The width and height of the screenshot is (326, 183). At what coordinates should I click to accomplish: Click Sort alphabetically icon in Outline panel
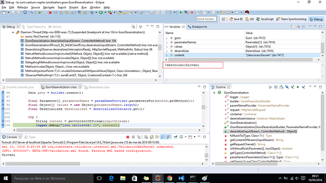(281, 87)
